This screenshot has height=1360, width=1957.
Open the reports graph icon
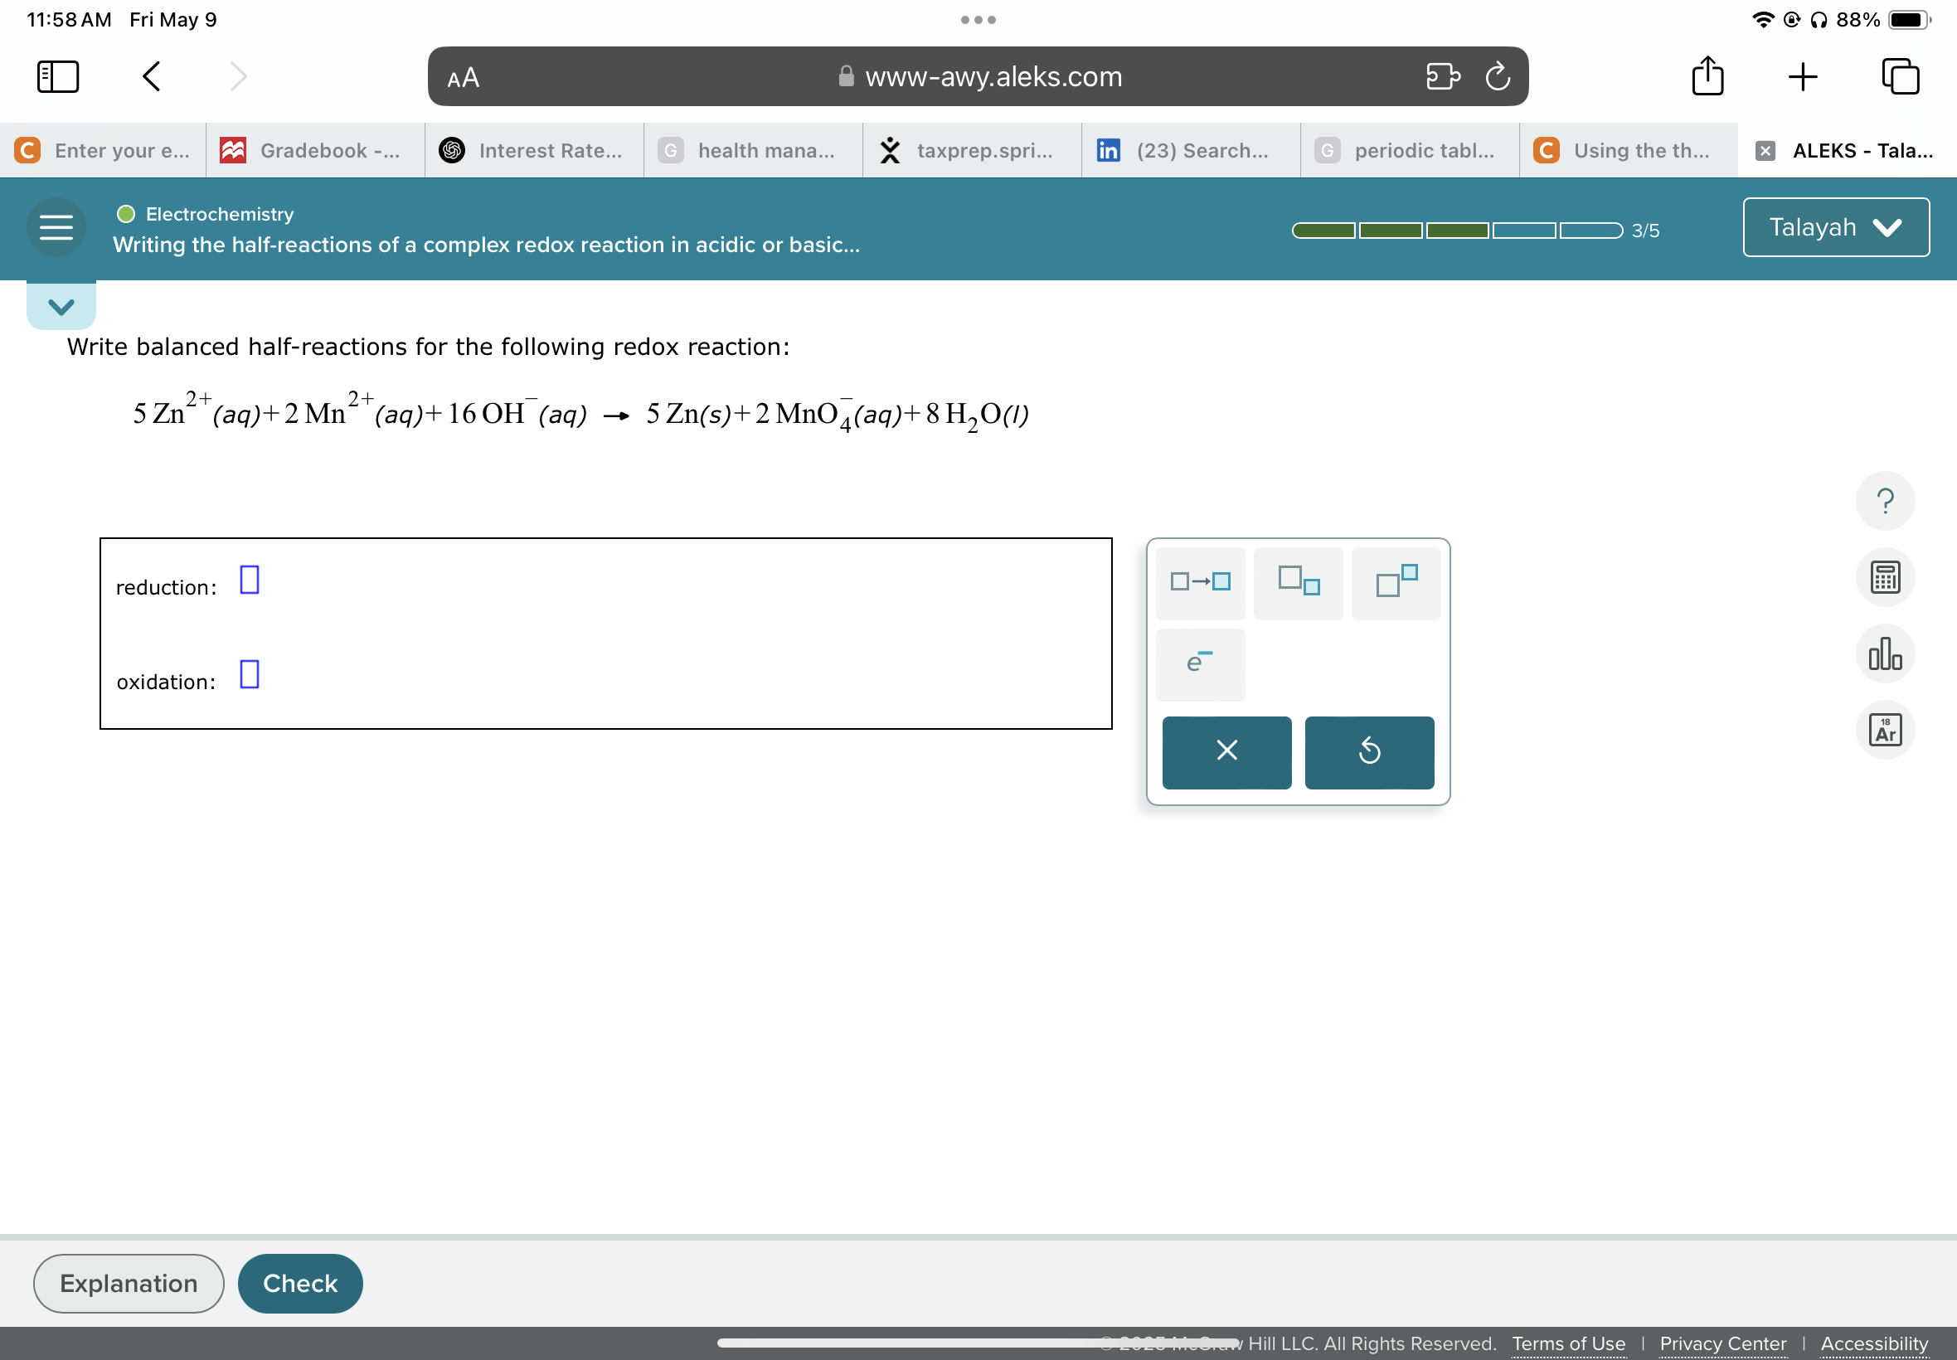click(1884, 653)
